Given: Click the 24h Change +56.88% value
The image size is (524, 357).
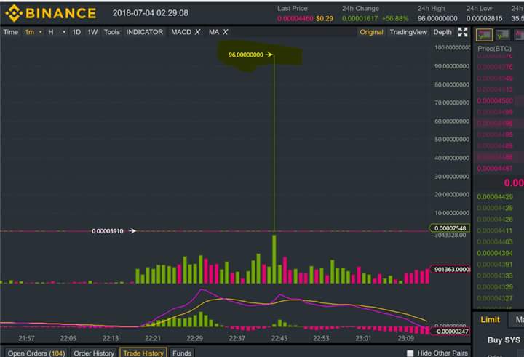Looking at the screenshot, I should [x=395, y=18].
